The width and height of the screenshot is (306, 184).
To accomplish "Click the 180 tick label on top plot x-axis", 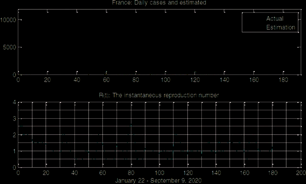I will [x=284, y=80].
